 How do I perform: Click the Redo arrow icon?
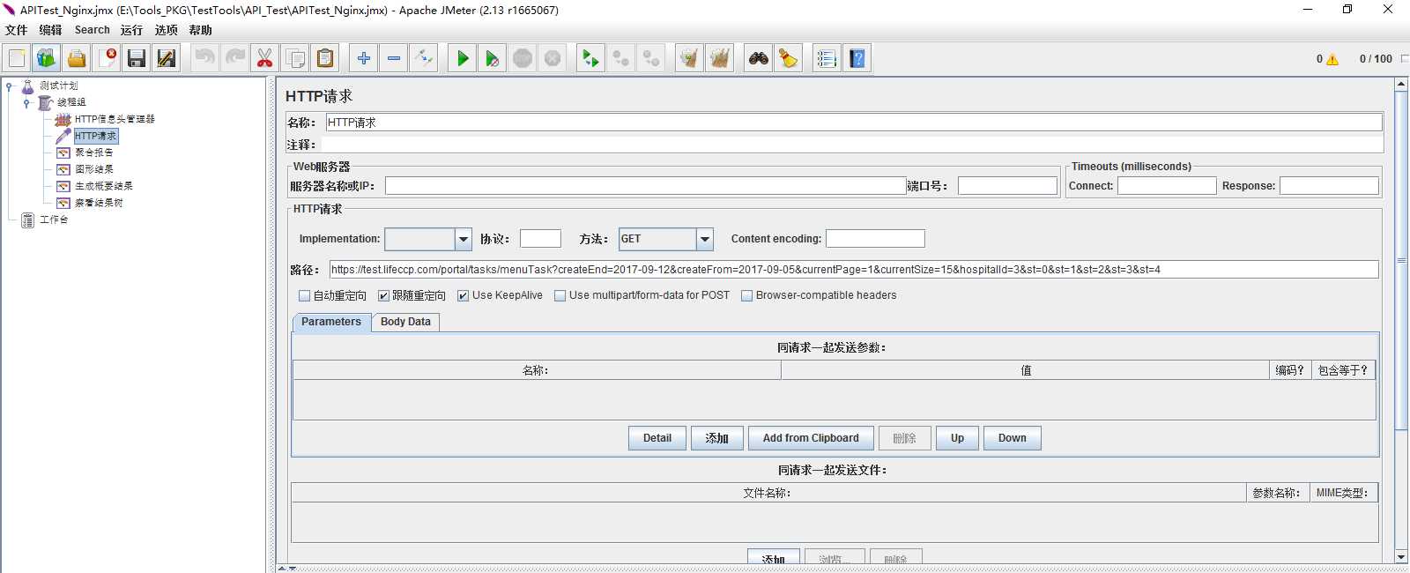point(235,58)
